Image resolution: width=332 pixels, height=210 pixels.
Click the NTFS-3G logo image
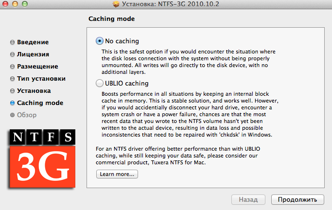point(42,159)
